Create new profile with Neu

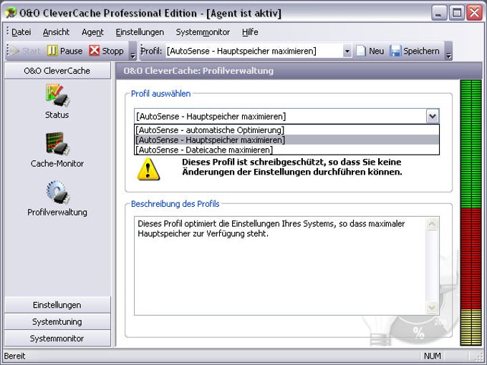[370, 51]
